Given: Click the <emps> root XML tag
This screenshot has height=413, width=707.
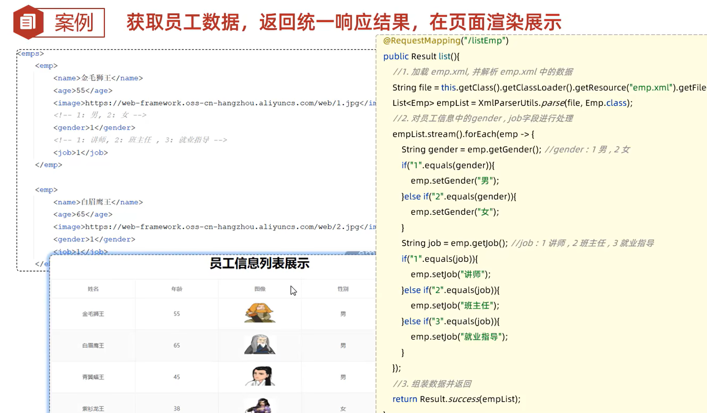Looking at the screenshot, I should pos(29,53).
